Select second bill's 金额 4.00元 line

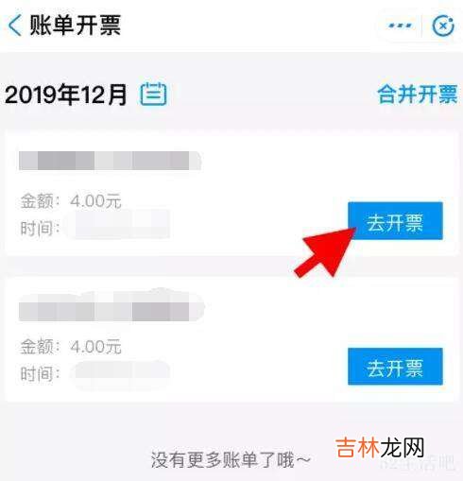click(71, 347)
